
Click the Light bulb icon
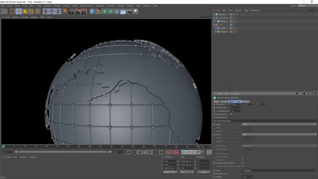point(136,11)
